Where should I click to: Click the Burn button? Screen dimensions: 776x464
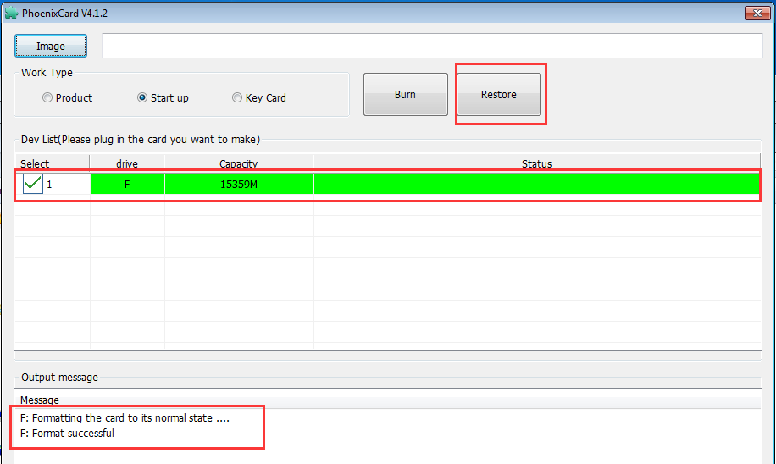pyautogui.click(x=405, y=95)
